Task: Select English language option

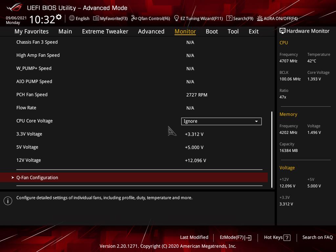Action: pyautogui.click(x=82, y=18)
